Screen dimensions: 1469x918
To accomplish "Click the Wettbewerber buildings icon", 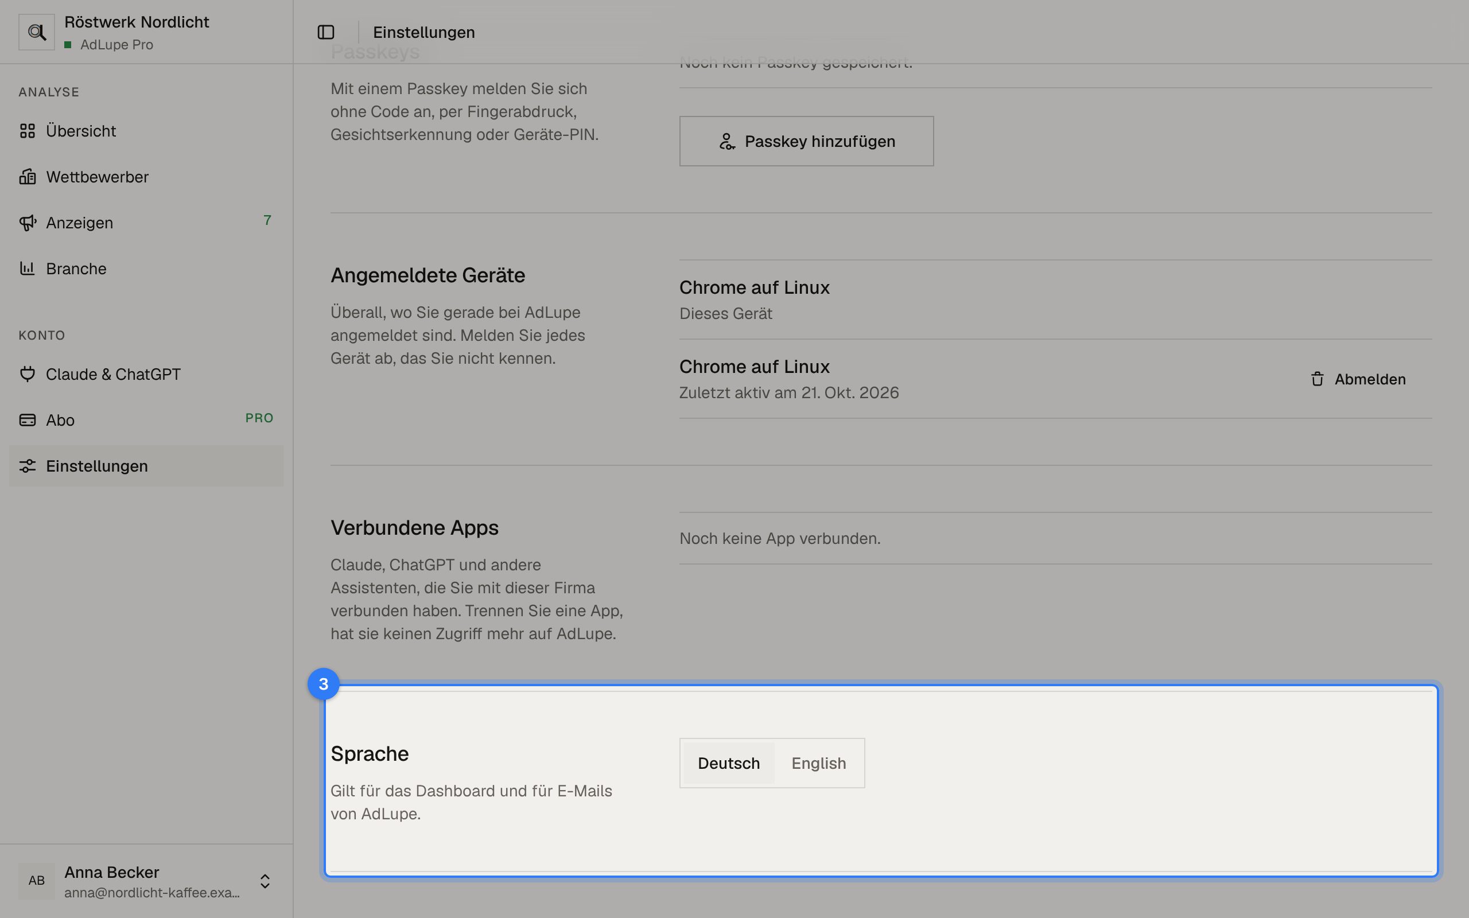I will [28, 177].
